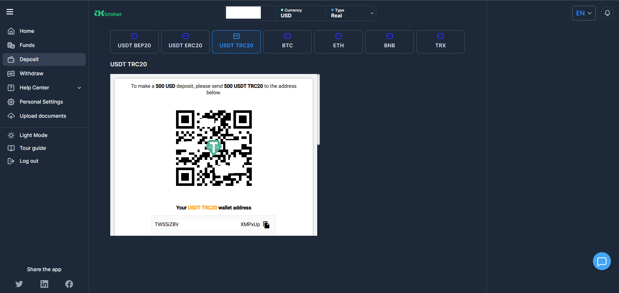The height and width of the screenshot is (293, 619).
Task: Click the card icon above BTC
Action: (x=287, y=36)
